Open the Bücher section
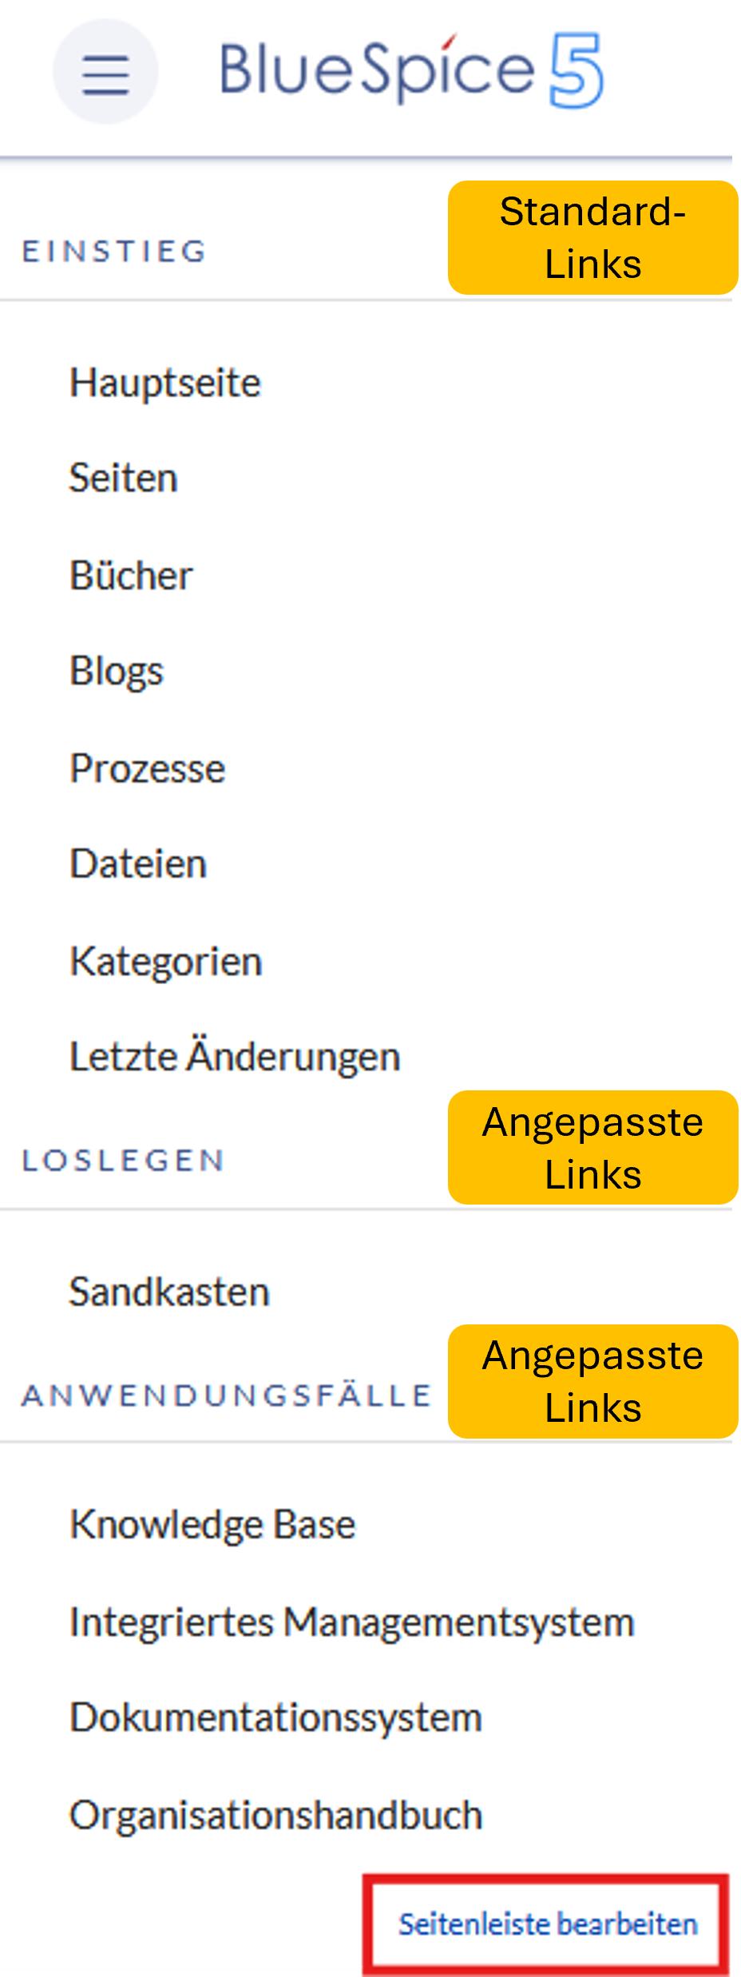The image size is (741, 1977). click(132, 575)
